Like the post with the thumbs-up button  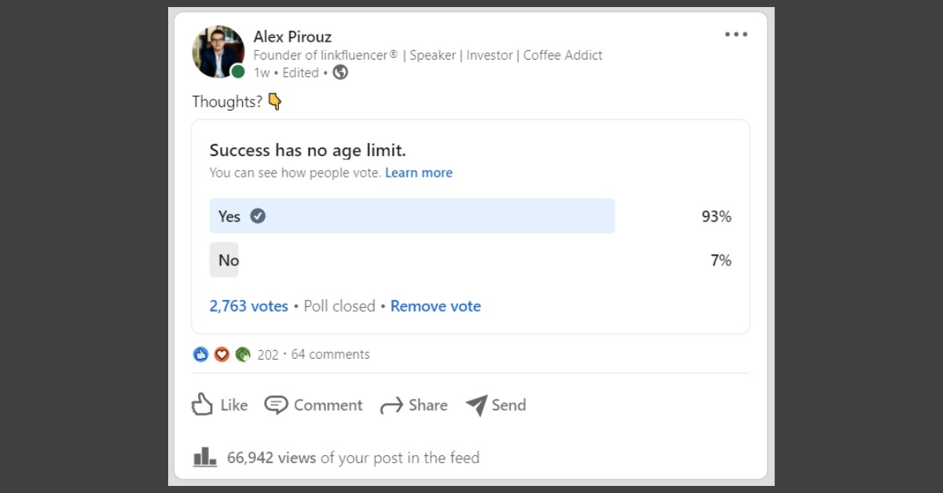pyautogui.click(x=219, y=405)
